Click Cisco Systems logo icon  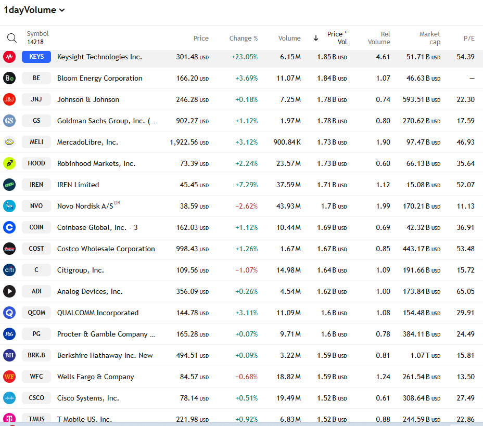[9, 398]
